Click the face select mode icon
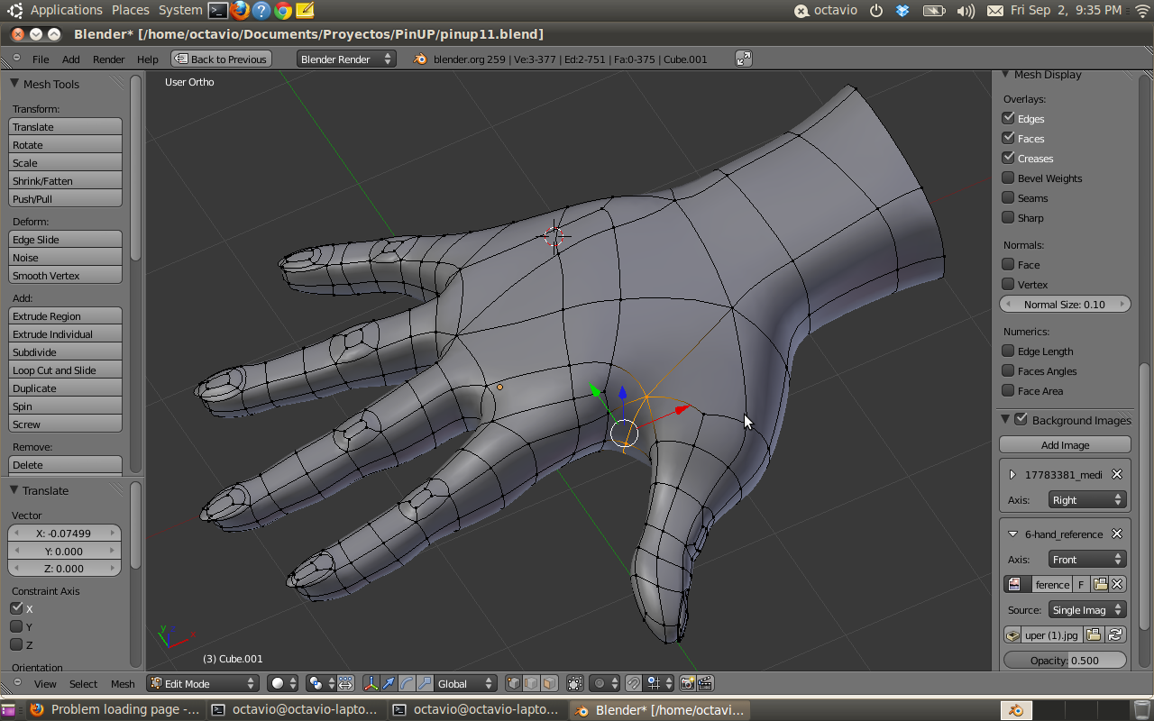This screenshot has height=721, width=1154. click(x=548, y=683)
